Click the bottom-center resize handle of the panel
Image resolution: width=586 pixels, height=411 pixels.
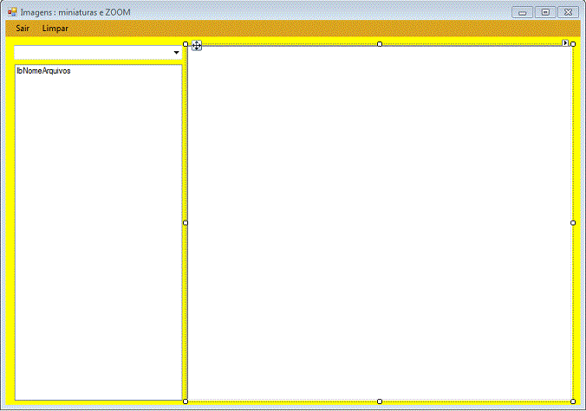380,401
